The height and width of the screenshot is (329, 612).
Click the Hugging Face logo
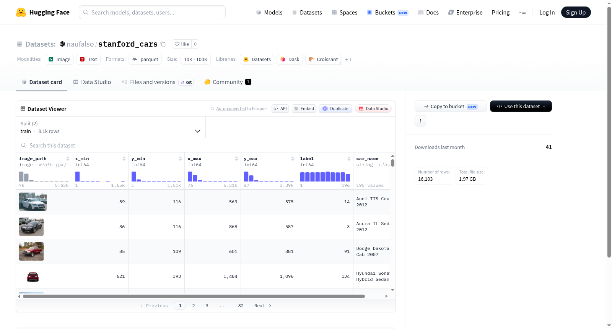42,12
